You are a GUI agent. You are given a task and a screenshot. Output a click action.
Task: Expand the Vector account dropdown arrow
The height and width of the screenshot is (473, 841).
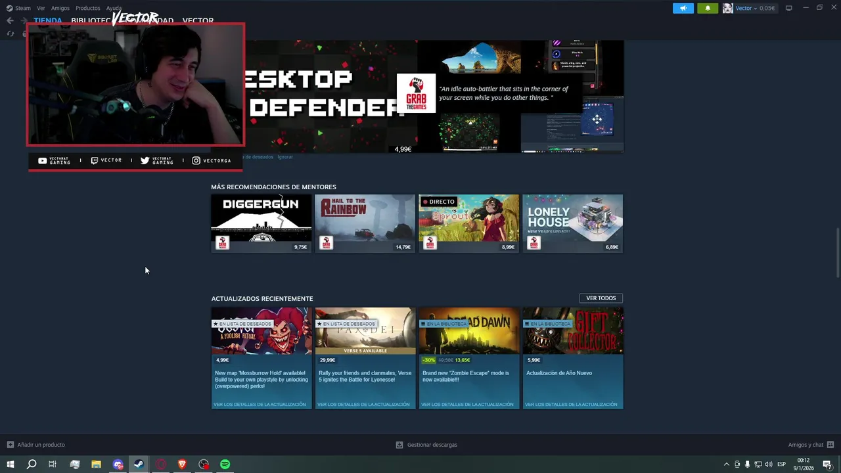[x=754, y=8]
